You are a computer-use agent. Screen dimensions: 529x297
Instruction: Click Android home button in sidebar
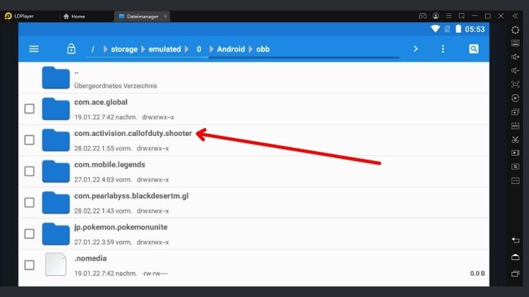[x=515, y=257]
